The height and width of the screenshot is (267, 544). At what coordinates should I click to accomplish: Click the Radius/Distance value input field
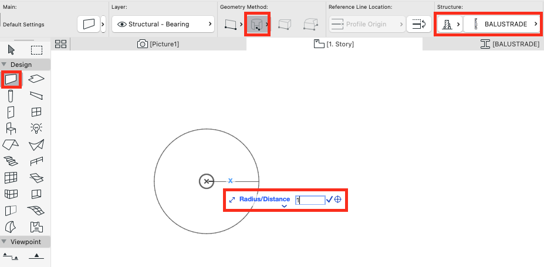coord(310,200)
